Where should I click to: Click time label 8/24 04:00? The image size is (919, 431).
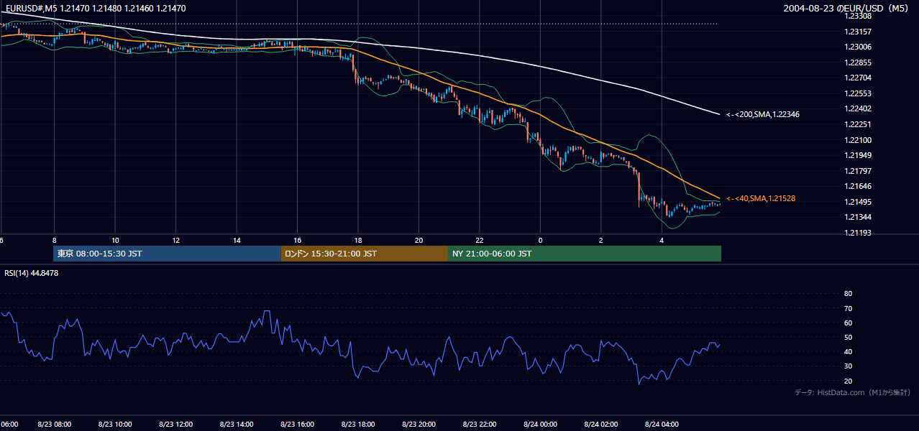coord(662,425)
